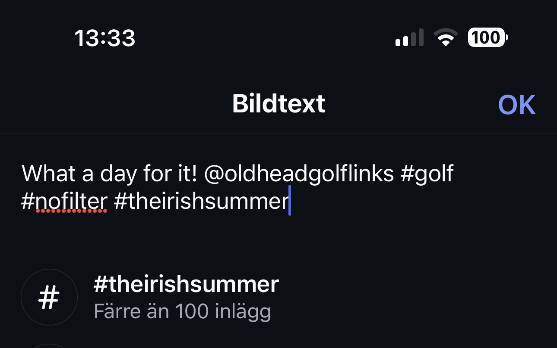Screen dimensions: 557x348
Task: Click the spell-flagged #nofilter word
Action: click(x=64, y=202)
